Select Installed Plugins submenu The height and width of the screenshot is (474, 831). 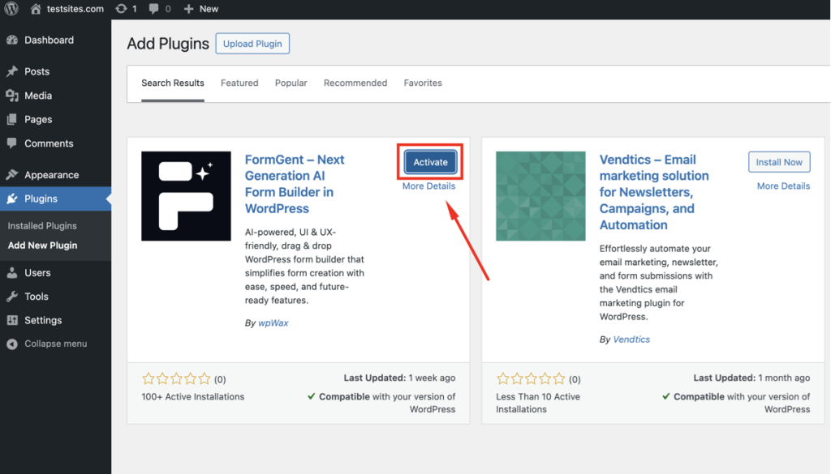pyautogui.click(x=42, y=226)
